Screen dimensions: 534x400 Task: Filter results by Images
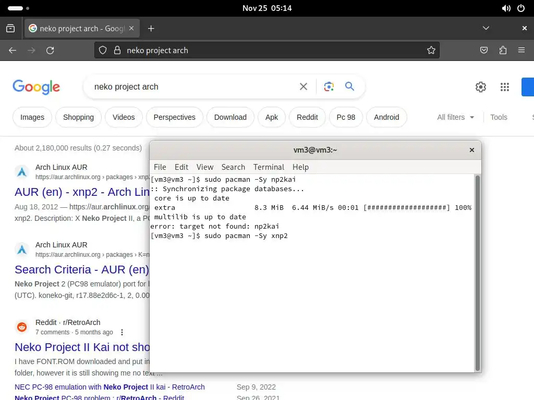click(32, 117)
